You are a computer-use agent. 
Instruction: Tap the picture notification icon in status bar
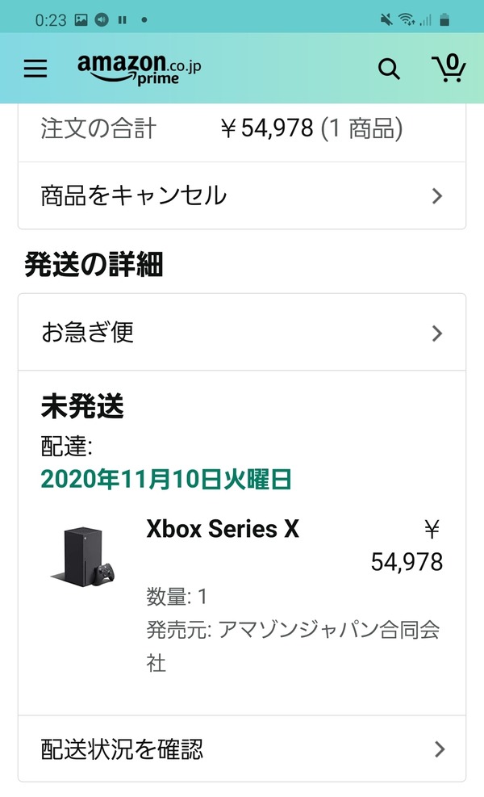coord(81,20)
